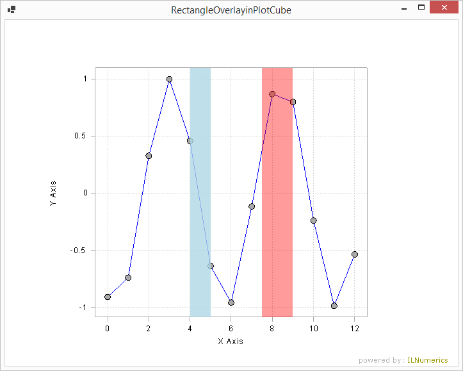Select the last data point marker at x=12
The image size is (463, 371).
(x=355, y=254)
